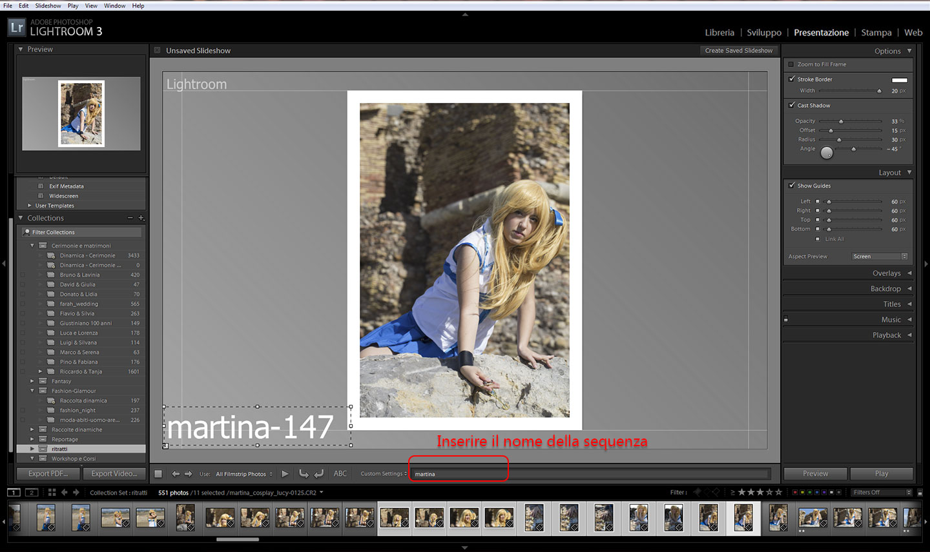Filter by red color label
This screenshot has width=930, height=552.
[794, 493]
